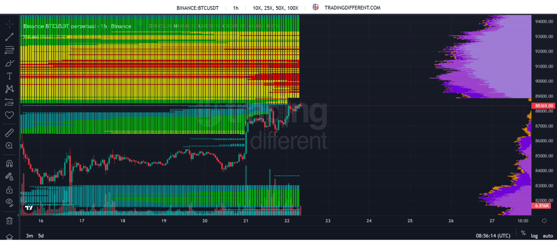Click the 90000.00 price axis label
This screenshot has width=557, height=241.
point(544,81)
